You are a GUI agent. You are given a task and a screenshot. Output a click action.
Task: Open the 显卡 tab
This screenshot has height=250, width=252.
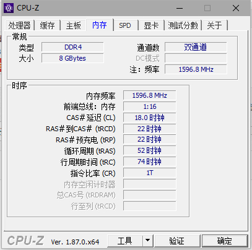pos(151,25)
